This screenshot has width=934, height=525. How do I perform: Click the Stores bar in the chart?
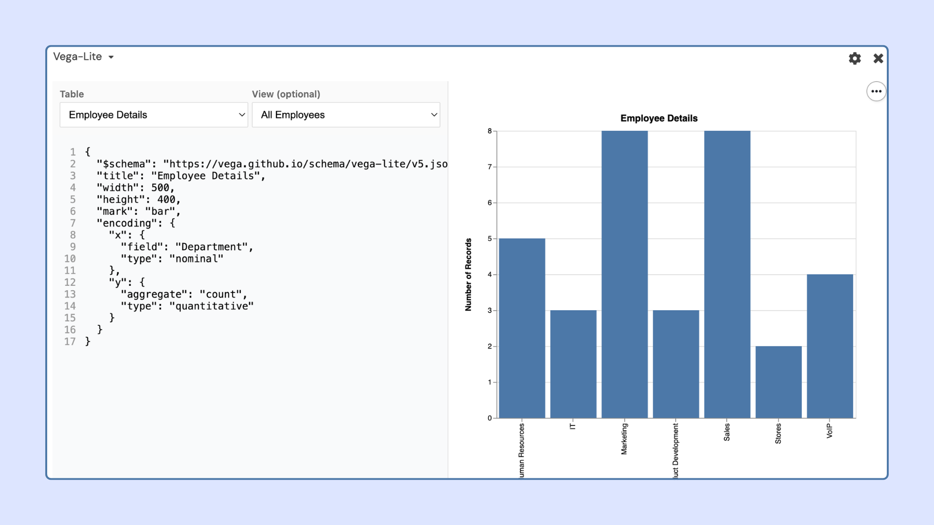778,382
